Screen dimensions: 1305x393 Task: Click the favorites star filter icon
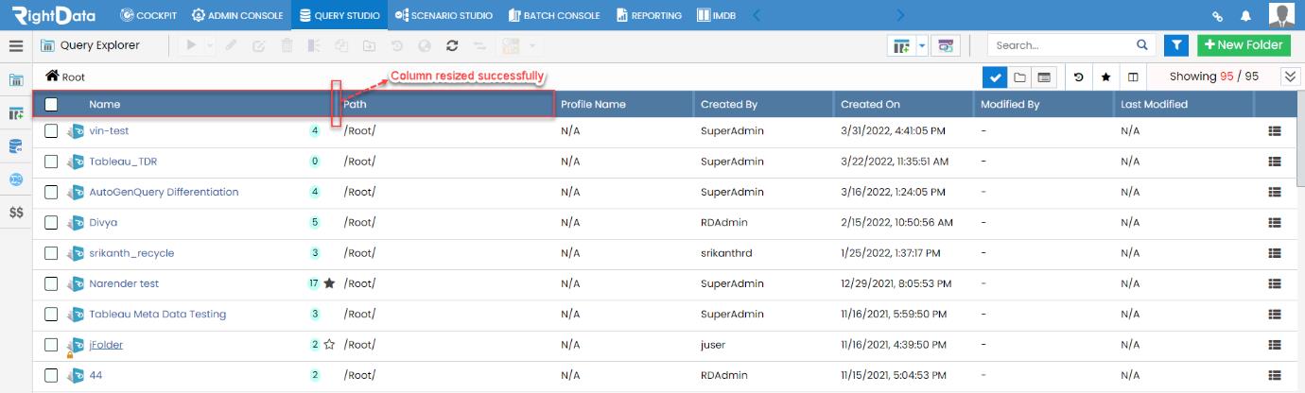click(x=1105, y=77)
